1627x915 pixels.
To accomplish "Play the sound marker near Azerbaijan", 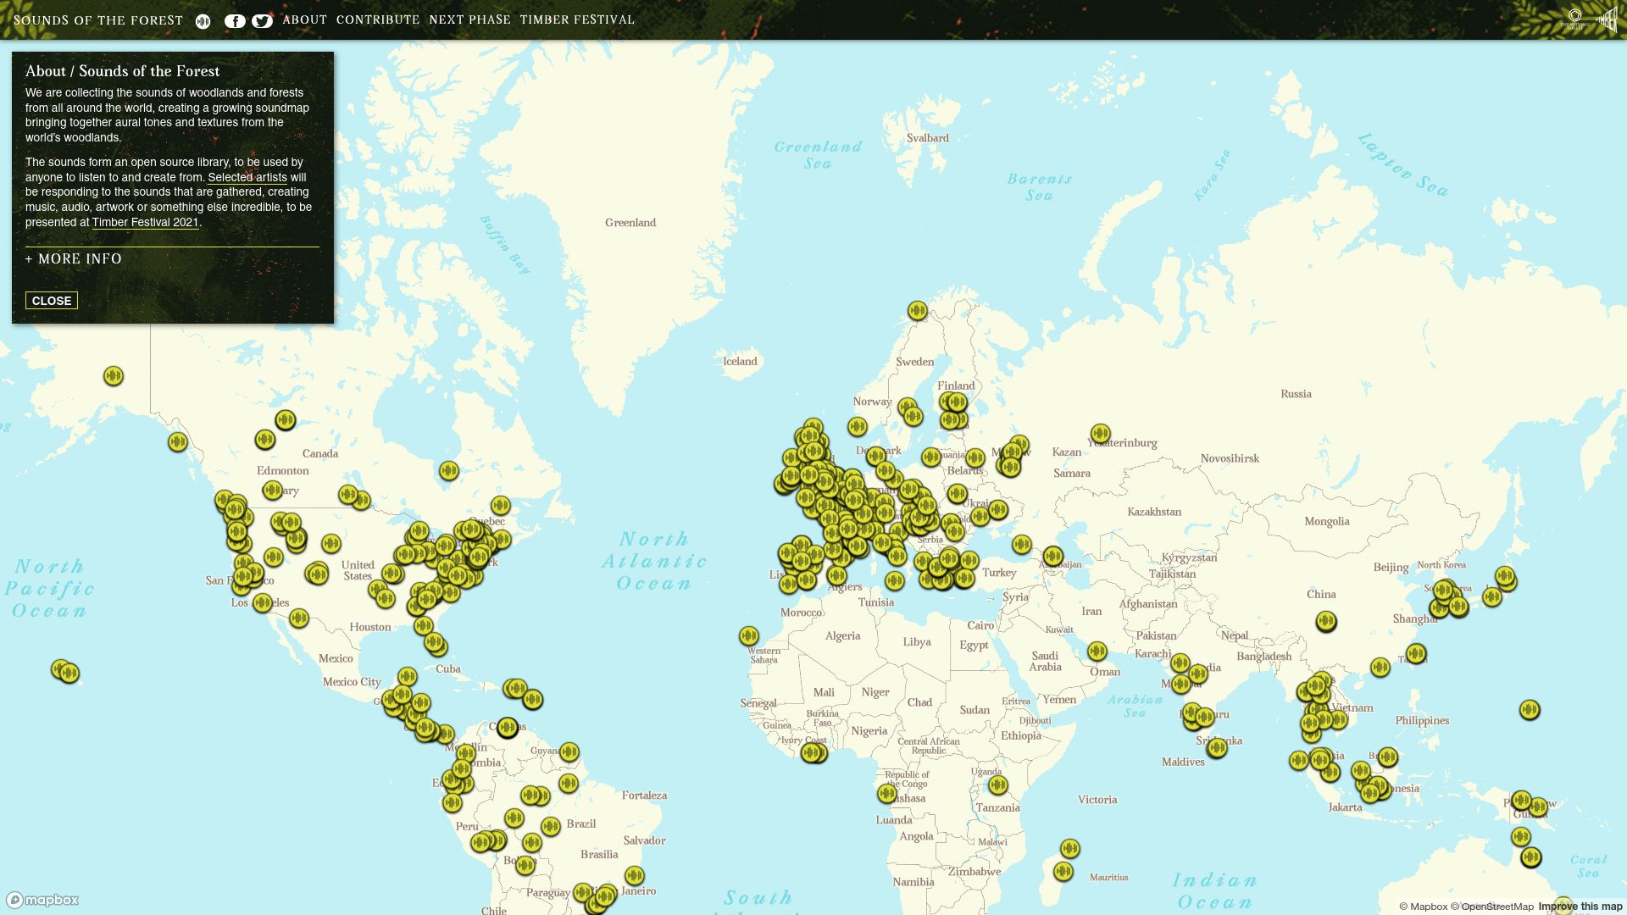I will tap(1053, 557).
